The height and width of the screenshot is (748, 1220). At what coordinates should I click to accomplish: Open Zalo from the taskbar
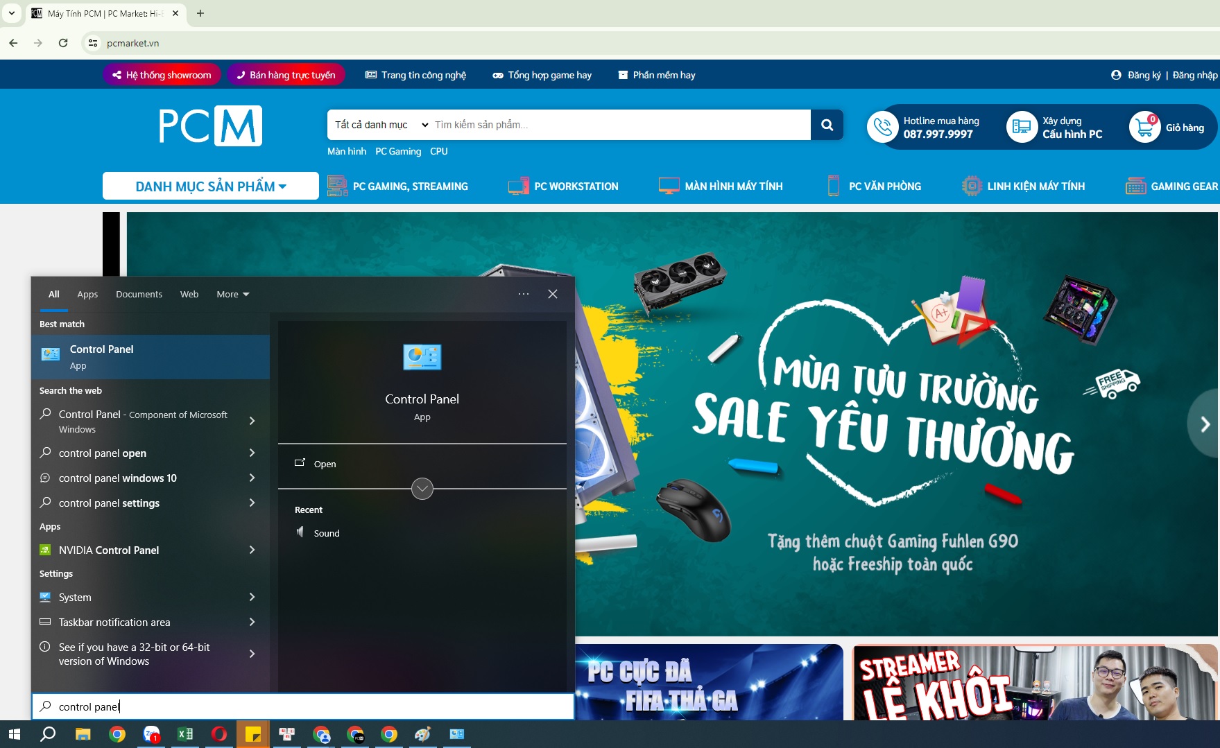(151, 734)
